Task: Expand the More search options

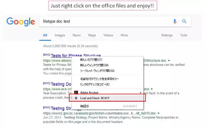Action: (124, 35)
